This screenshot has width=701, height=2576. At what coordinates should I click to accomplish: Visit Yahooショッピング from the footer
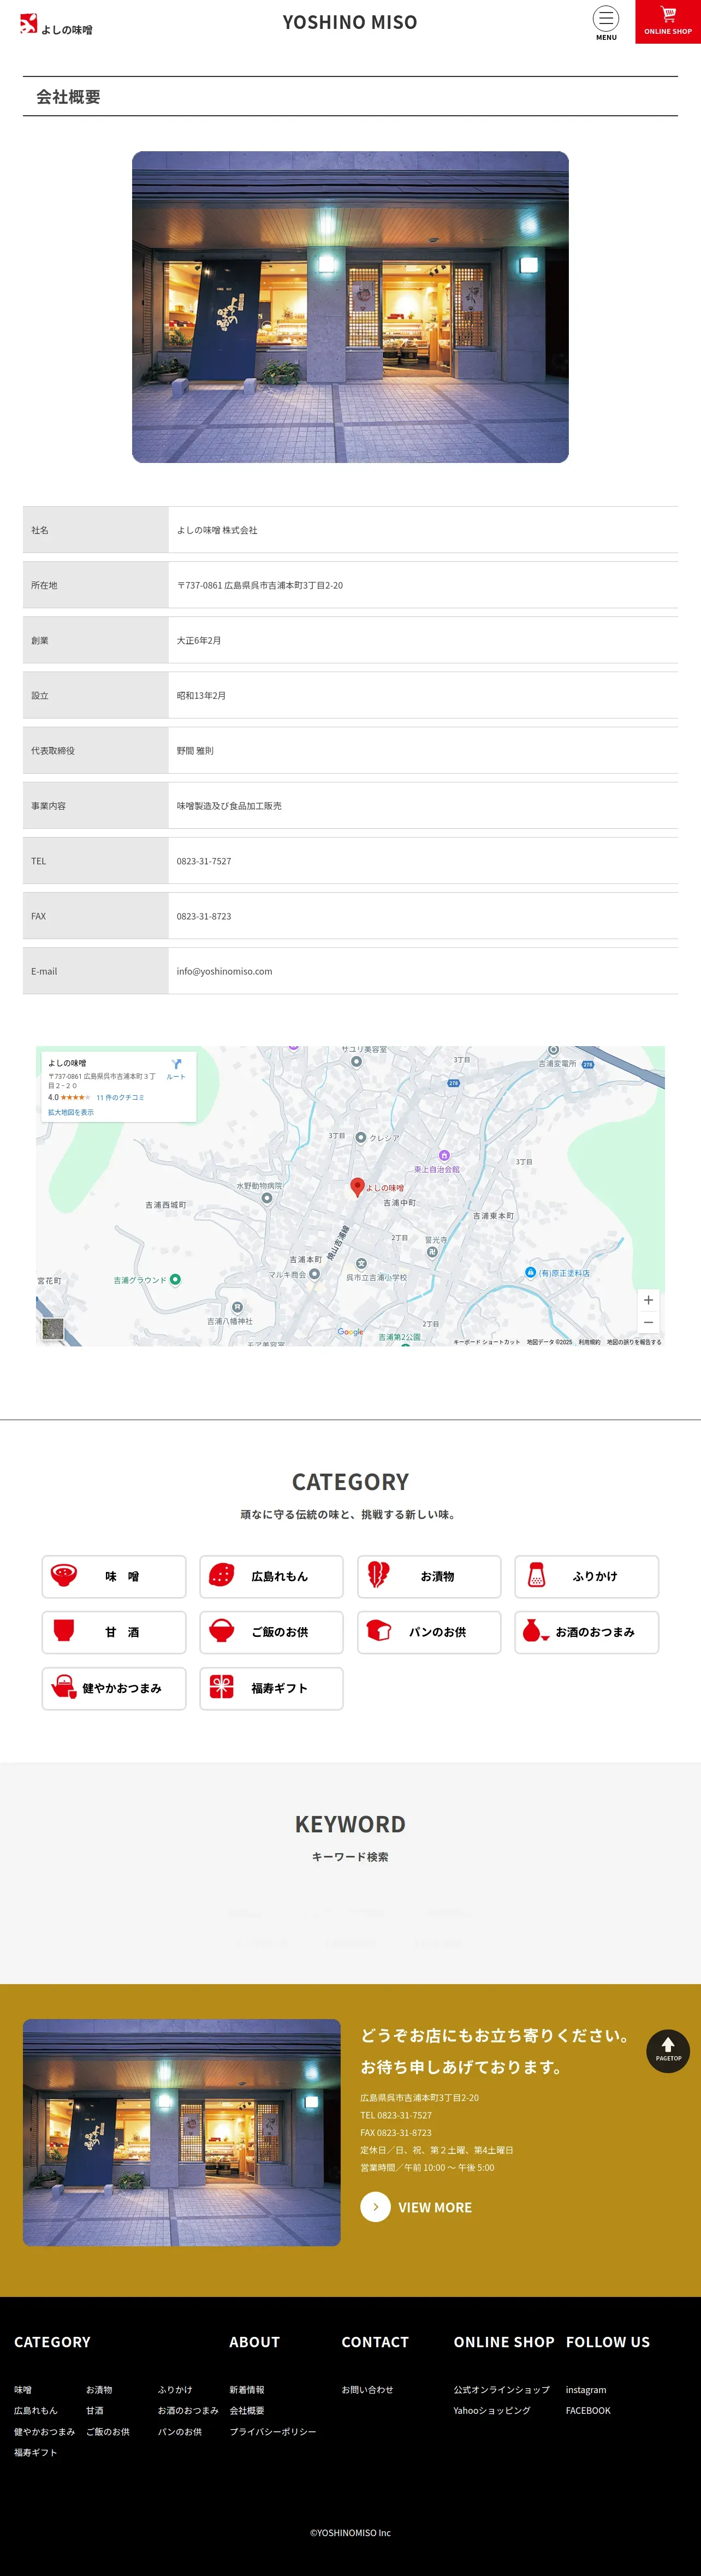coord(492,2410)
